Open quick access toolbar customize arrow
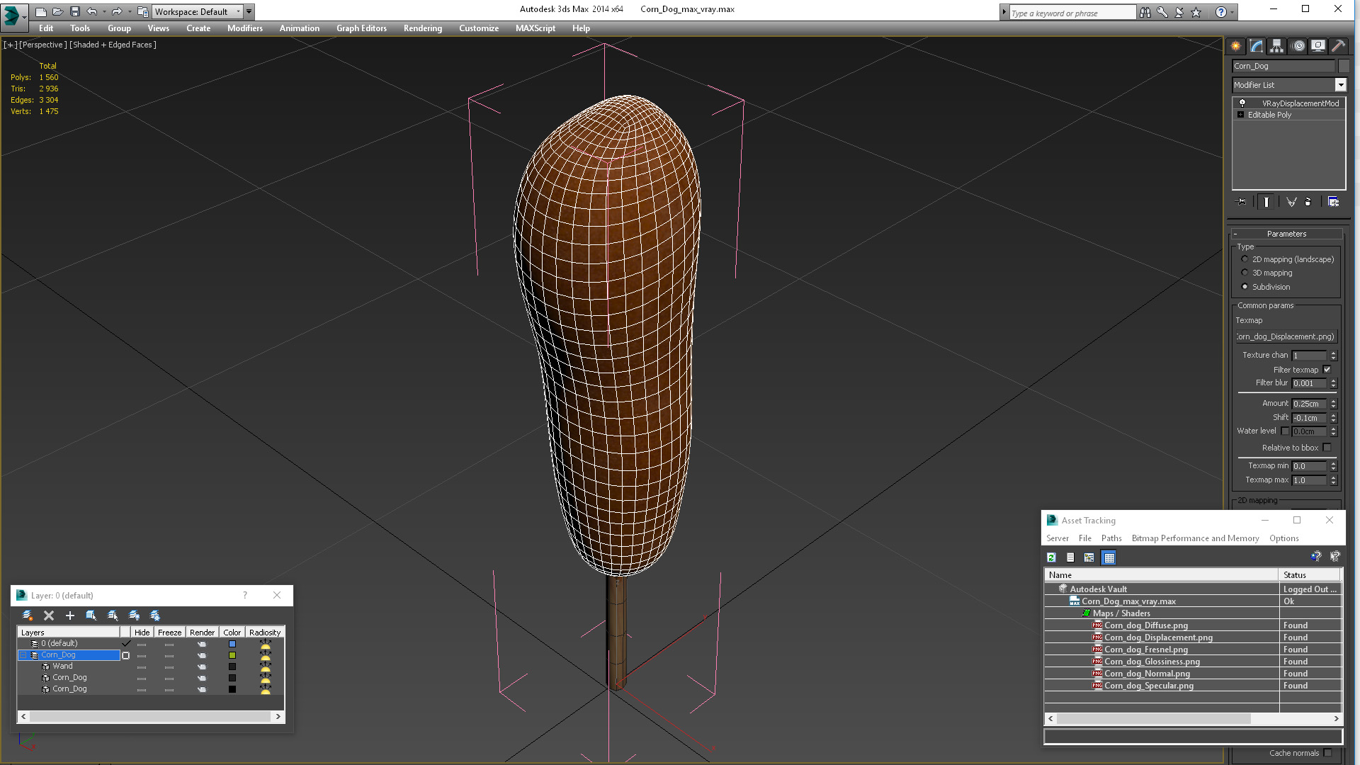 pyautogui.click(x=249, y=11)
